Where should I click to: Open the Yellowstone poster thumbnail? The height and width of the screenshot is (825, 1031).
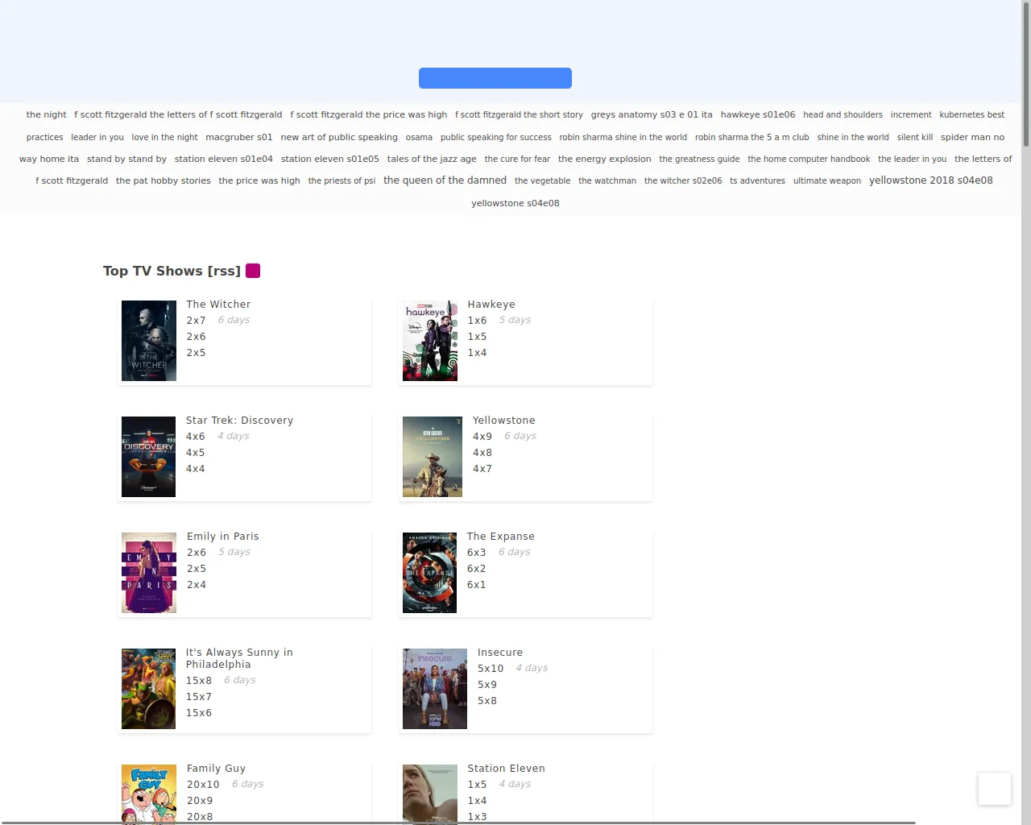(x=433, y=457)
